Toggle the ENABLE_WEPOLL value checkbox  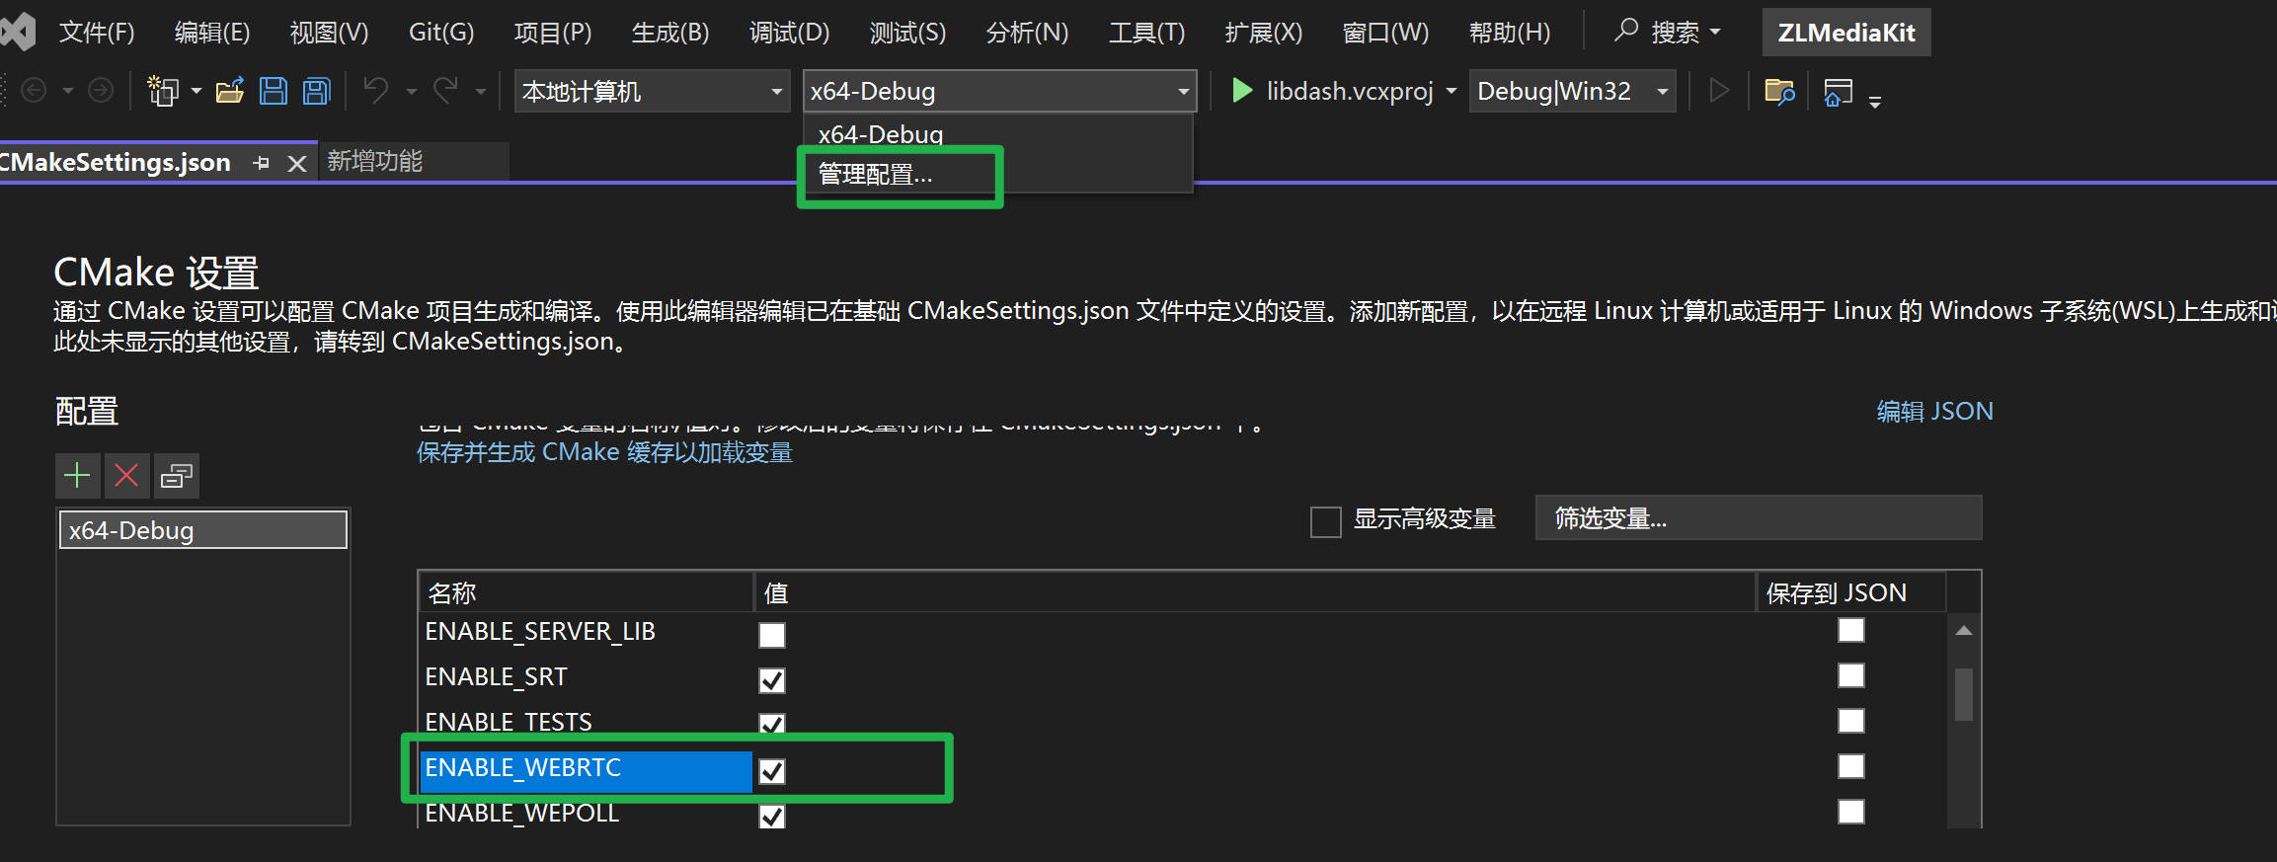pyautogui.click(x=772, y=816)
